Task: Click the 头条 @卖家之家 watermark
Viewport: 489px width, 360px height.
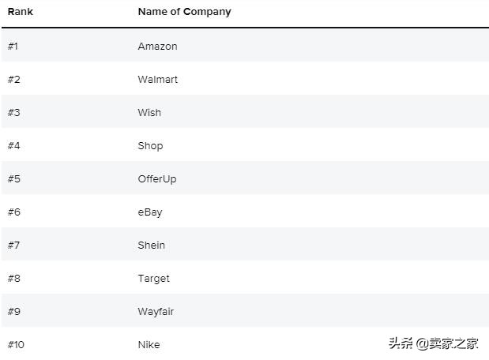Action: tap(433, 343)
